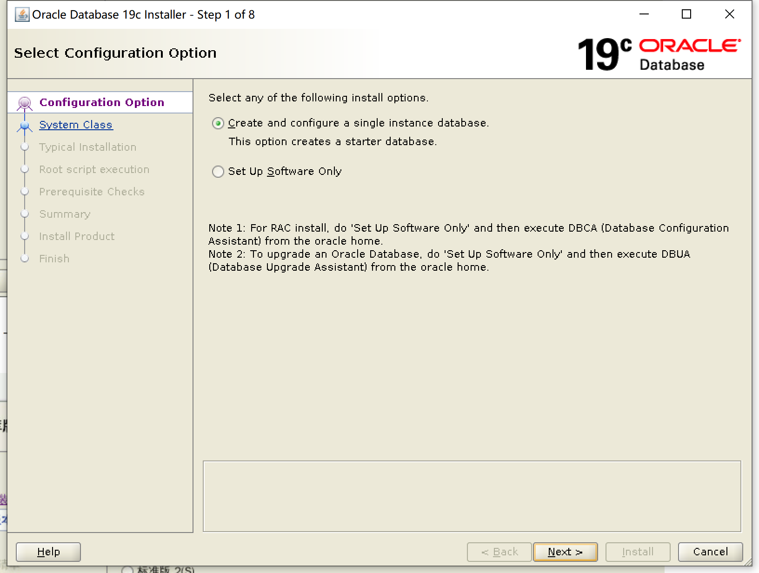Click the Summary step indicator dot

pos(25,214)
